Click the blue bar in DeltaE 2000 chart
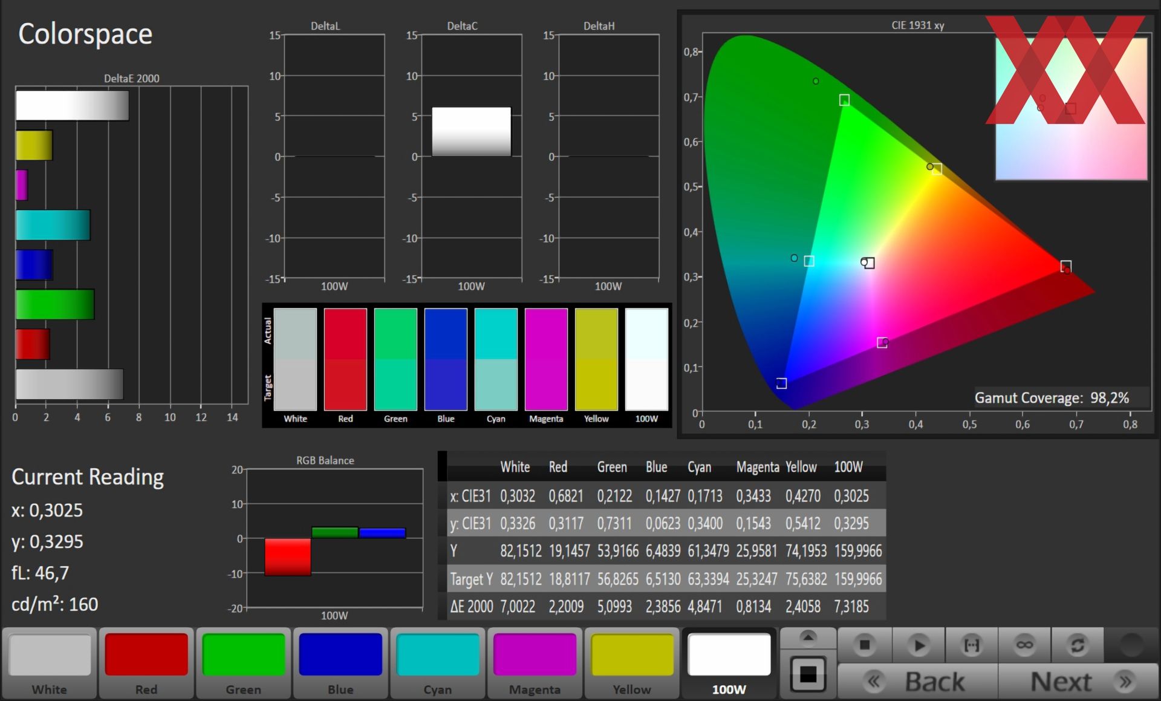Viewport: 1161px width, 701px height. tap(34, 265)
